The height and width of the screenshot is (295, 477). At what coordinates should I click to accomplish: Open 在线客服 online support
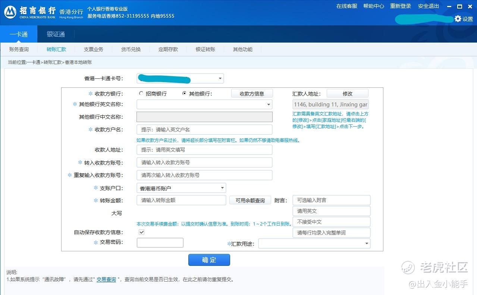point(347,6)
